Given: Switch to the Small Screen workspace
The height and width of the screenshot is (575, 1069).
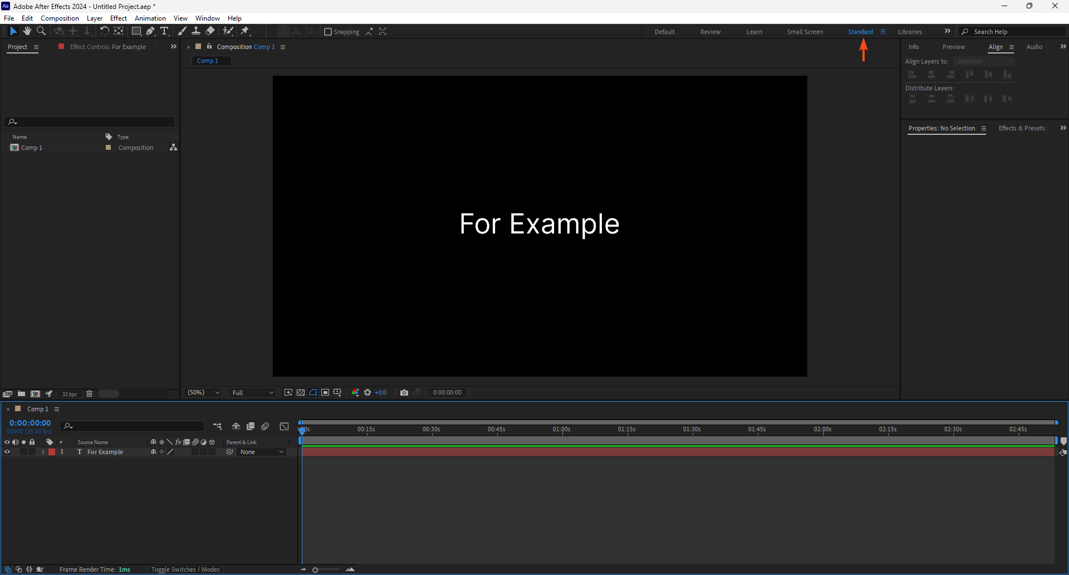Looking at the screenshot, I should (x=805, y=32).
